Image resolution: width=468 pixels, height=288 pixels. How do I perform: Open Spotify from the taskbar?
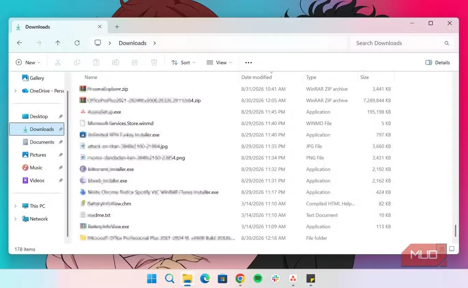pos(258,279)
